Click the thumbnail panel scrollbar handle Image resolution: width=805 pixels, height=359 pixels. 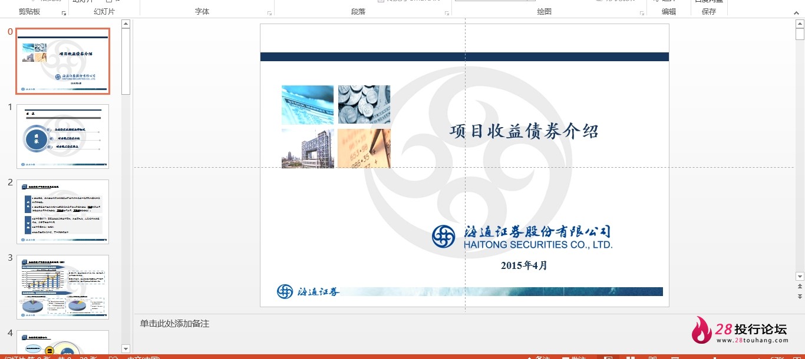tap(126, 61)
